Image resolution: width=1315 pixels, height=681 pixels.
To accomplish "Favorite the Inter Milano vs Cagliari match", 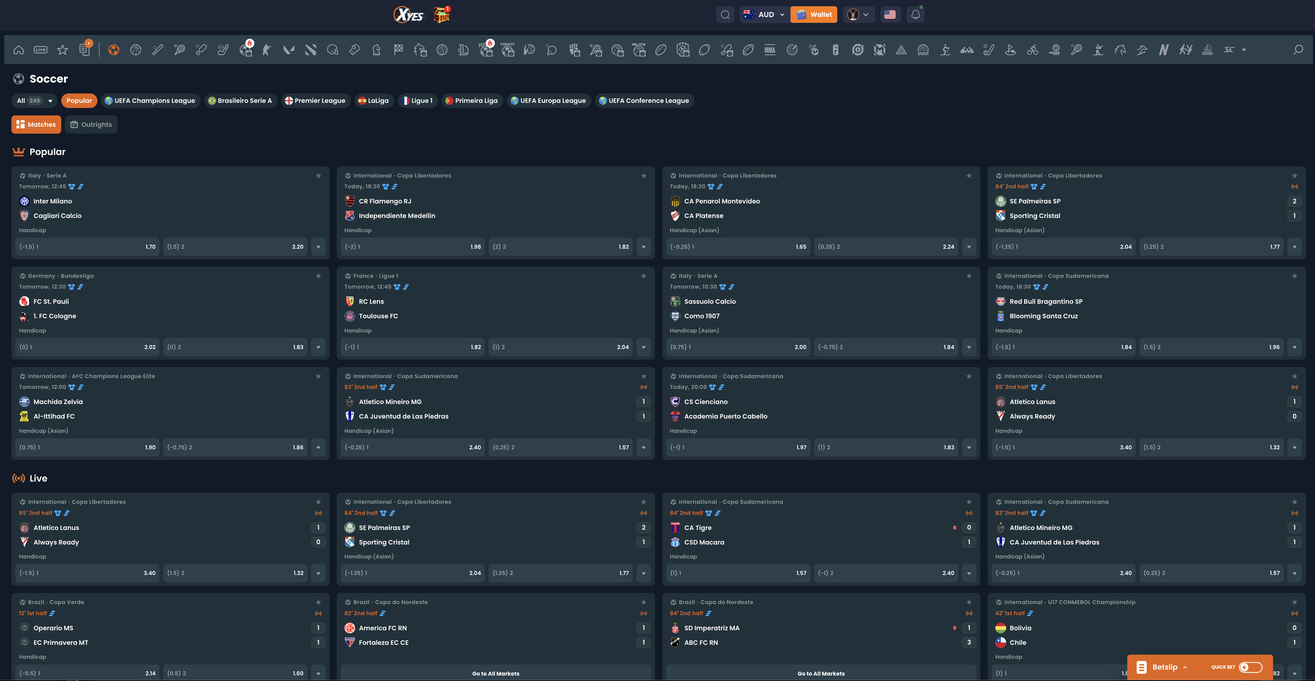I will pyautogui.click(x=318, y=175).
